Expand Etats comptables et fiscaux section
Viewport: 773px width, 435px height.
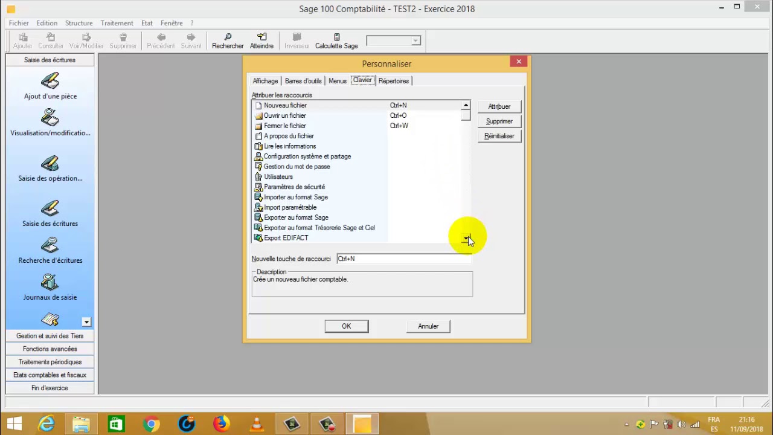click(x=50, y=375)
